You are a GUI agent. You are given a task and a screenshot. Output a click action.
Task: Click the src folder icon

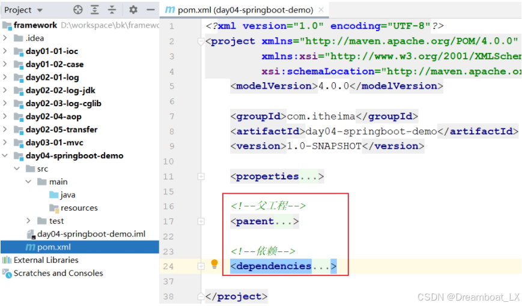30,169
